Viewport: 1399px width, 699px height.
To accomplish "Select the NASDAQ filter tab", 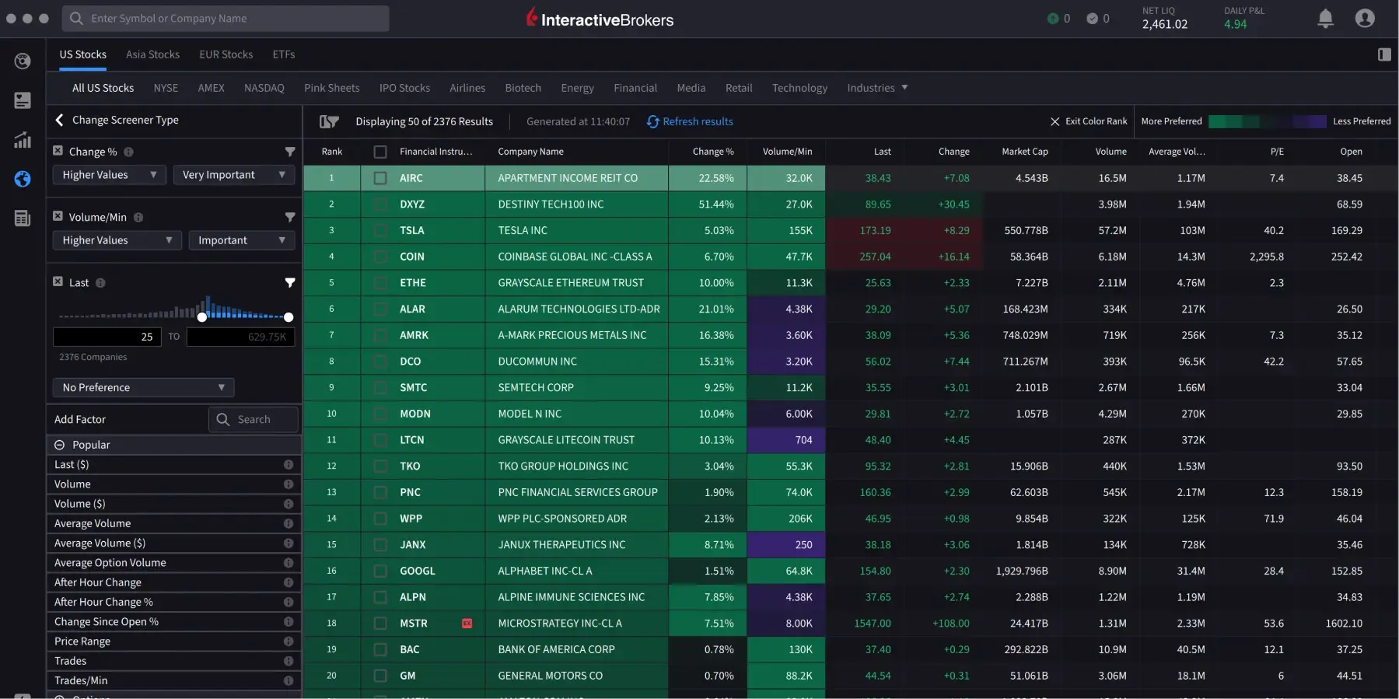I will click(264, 88).
